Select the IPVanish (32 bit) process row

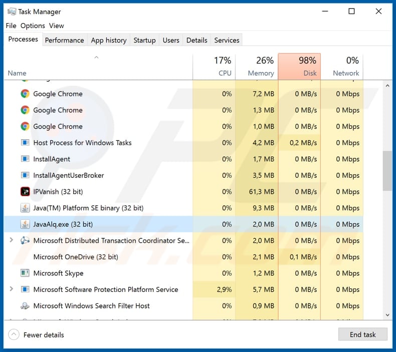click(183, 192)
